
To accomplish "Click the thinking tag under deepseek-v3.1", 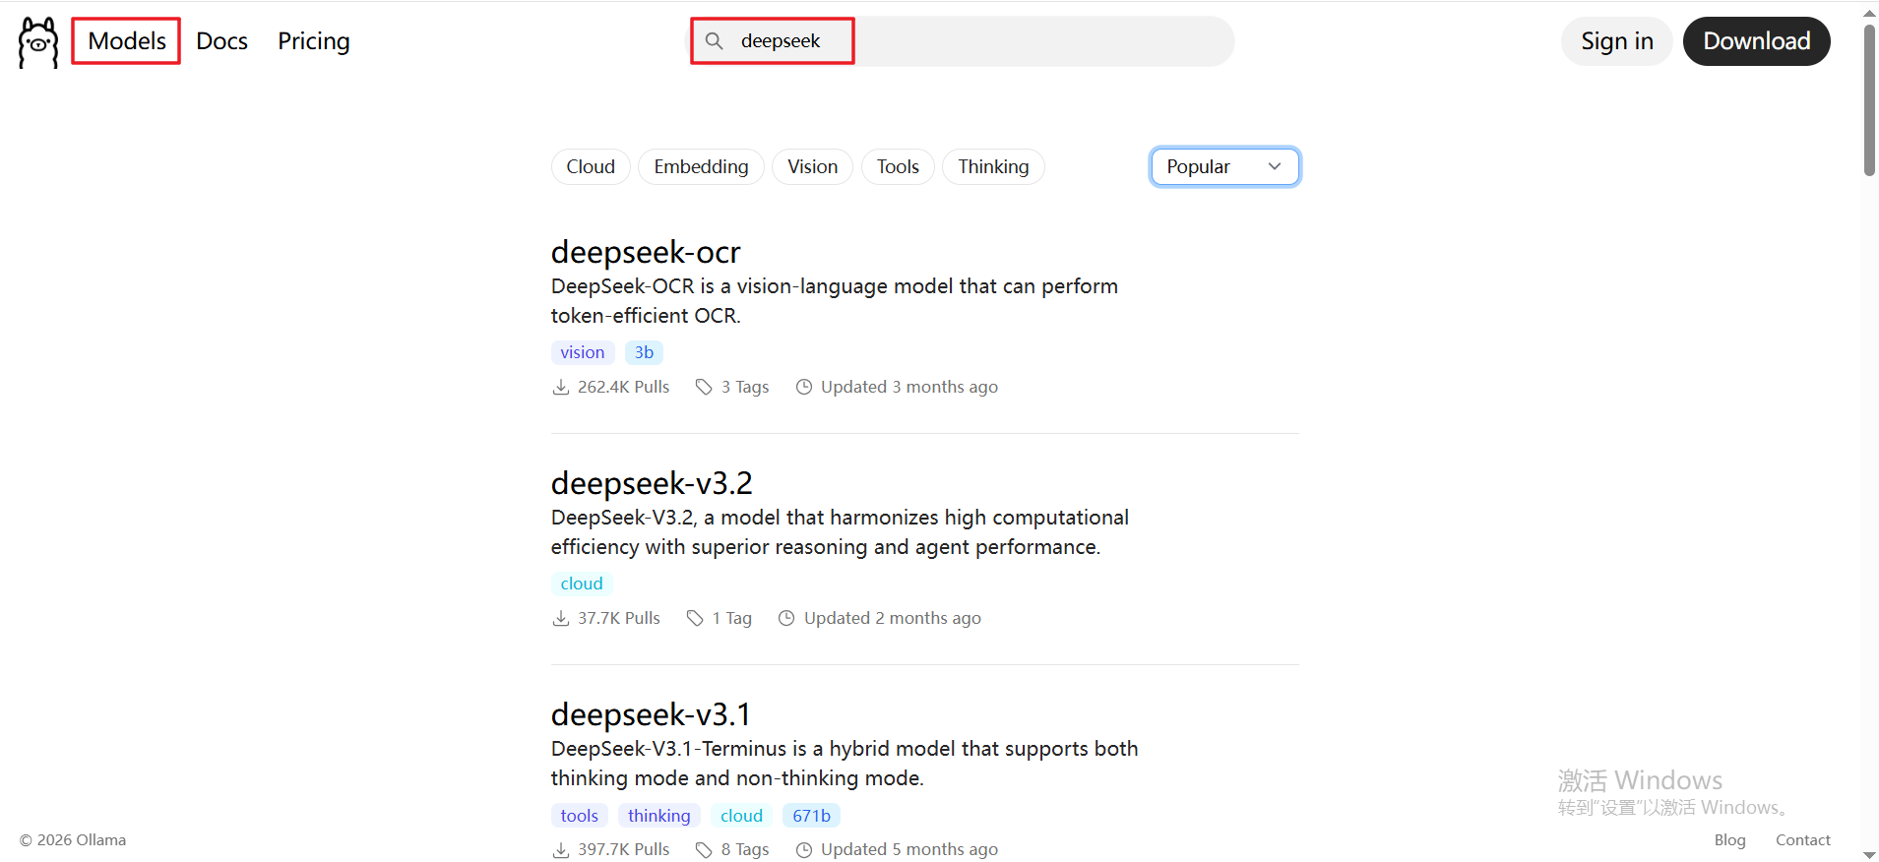I will (x=659, y=816).
